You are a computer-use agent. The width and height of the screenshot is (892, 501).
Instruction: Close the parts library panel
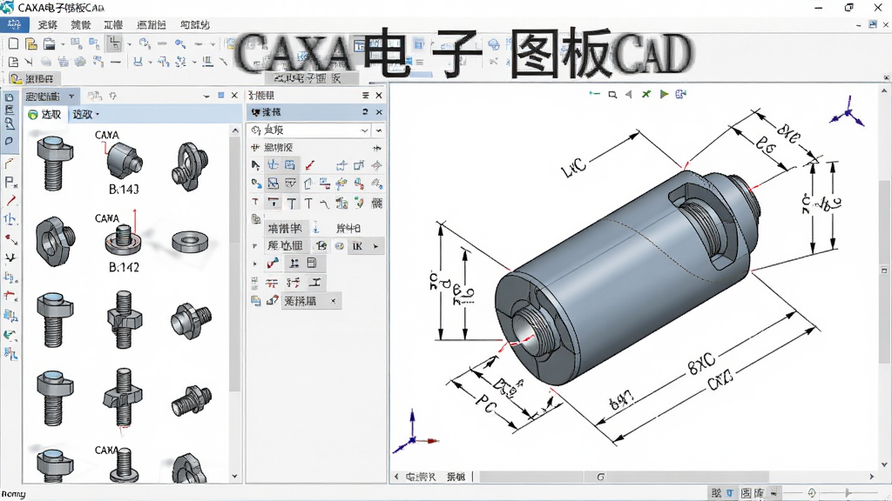pyautogui.click(x=234, y=96)
